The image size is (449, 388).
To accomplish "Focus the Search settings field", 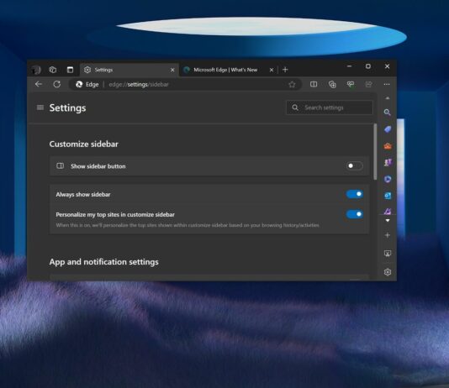I will tap(330, 107).
